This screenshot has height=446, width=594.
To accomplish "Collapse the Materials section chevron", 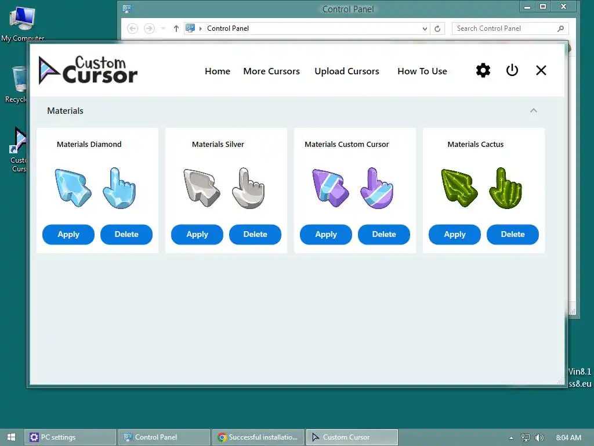I will [534, 110].
